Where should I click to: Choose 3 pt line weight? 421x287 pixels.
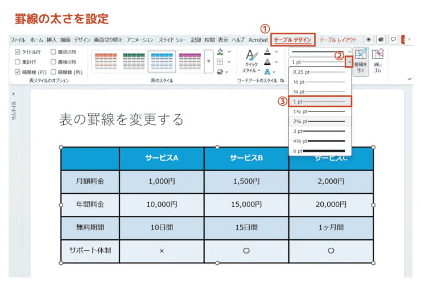[320, 131]
